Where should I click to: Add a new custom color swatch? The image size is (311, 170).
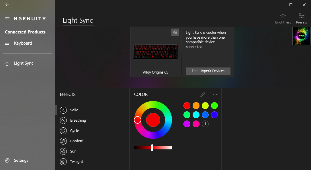pos(205,124)
